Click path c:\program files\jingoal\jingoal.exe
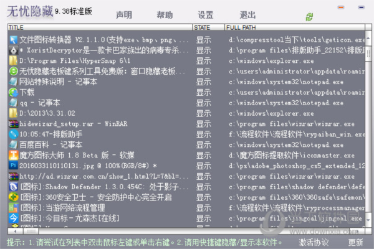 295,218
